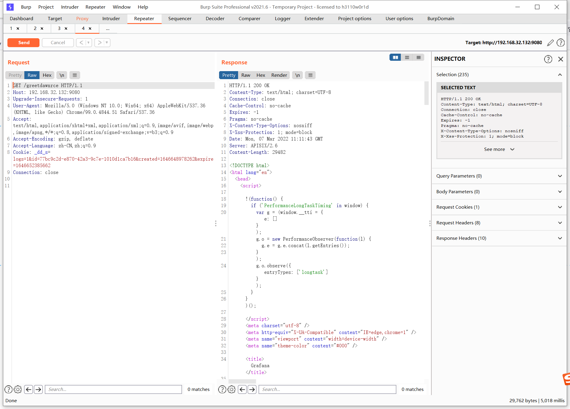The height and width of the screenshot is (409, 570).
Task: Send the request
Action: tap(24, 43)
